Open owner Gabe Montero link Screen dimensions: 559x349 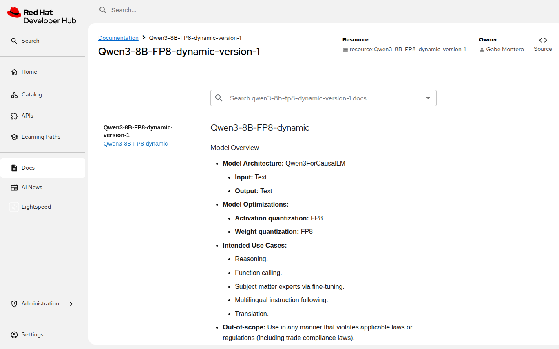click(505, 49)
